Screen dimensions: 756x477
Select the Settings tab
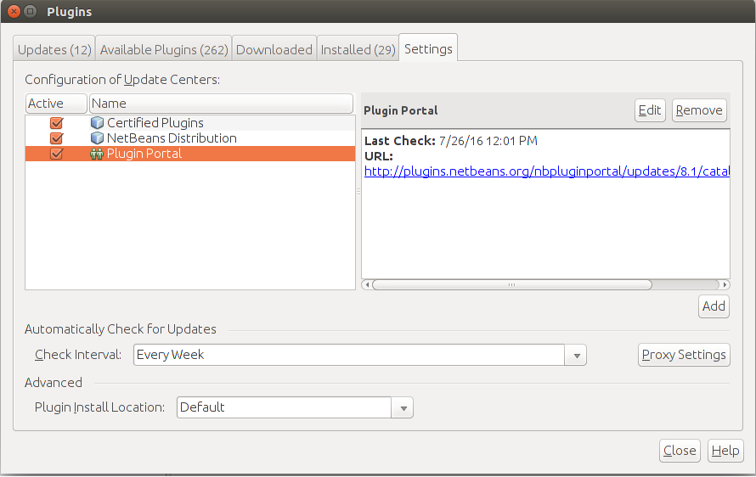(428, 48)
